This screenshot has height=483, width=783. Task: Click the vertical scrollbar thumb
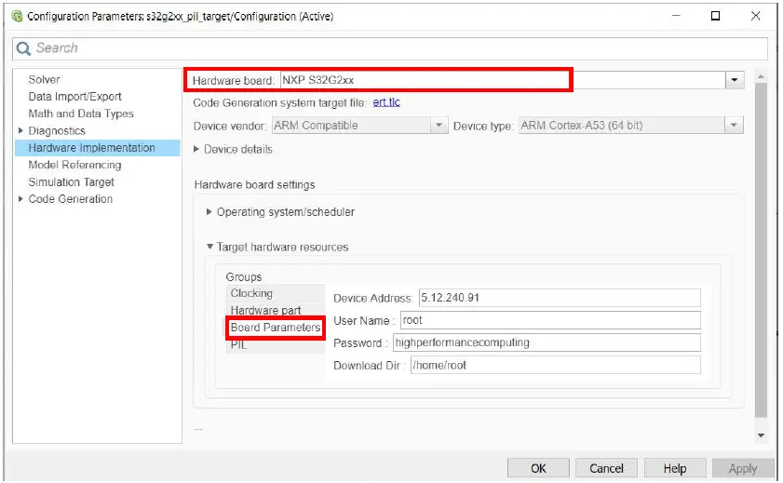click(x=761, y=249)
